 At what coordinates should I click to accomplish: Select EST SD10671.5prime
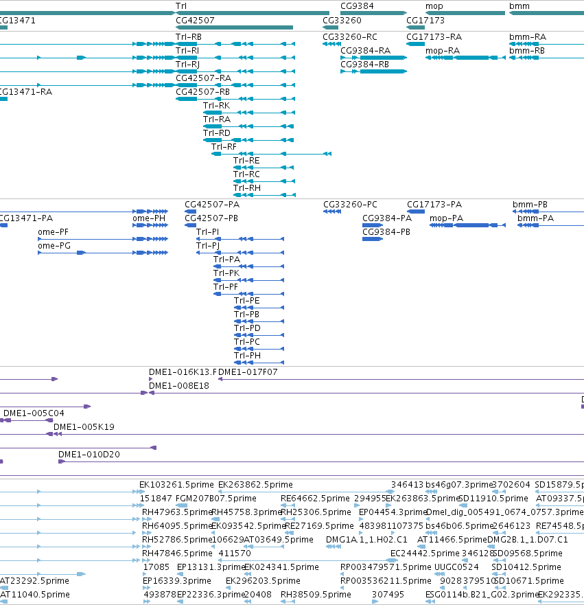click(x=528, y=581)
